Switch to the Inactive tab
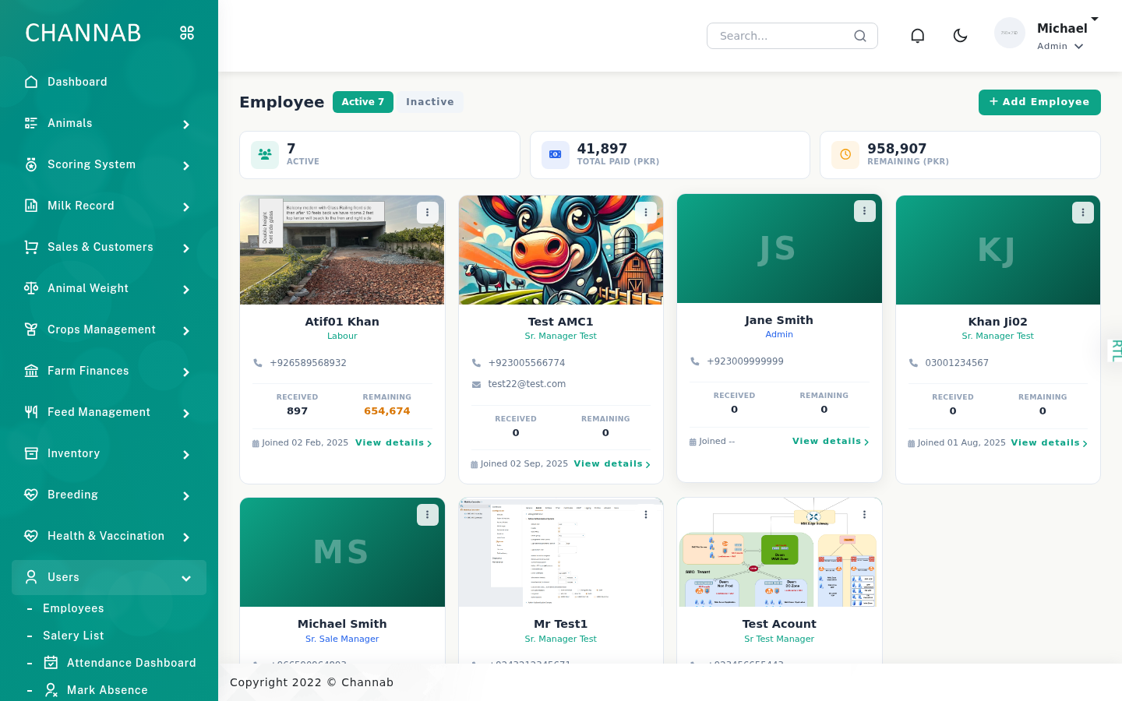 click(x=430, y=102)
